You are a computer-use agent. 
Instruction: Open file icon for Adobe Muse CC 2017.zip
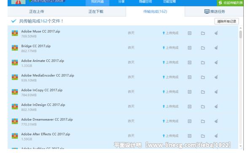point(189,33)
